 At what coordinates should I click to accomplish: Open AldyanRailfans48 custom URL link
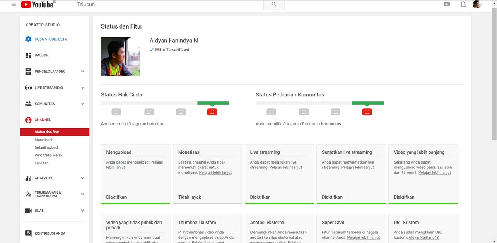click(423, 238)
